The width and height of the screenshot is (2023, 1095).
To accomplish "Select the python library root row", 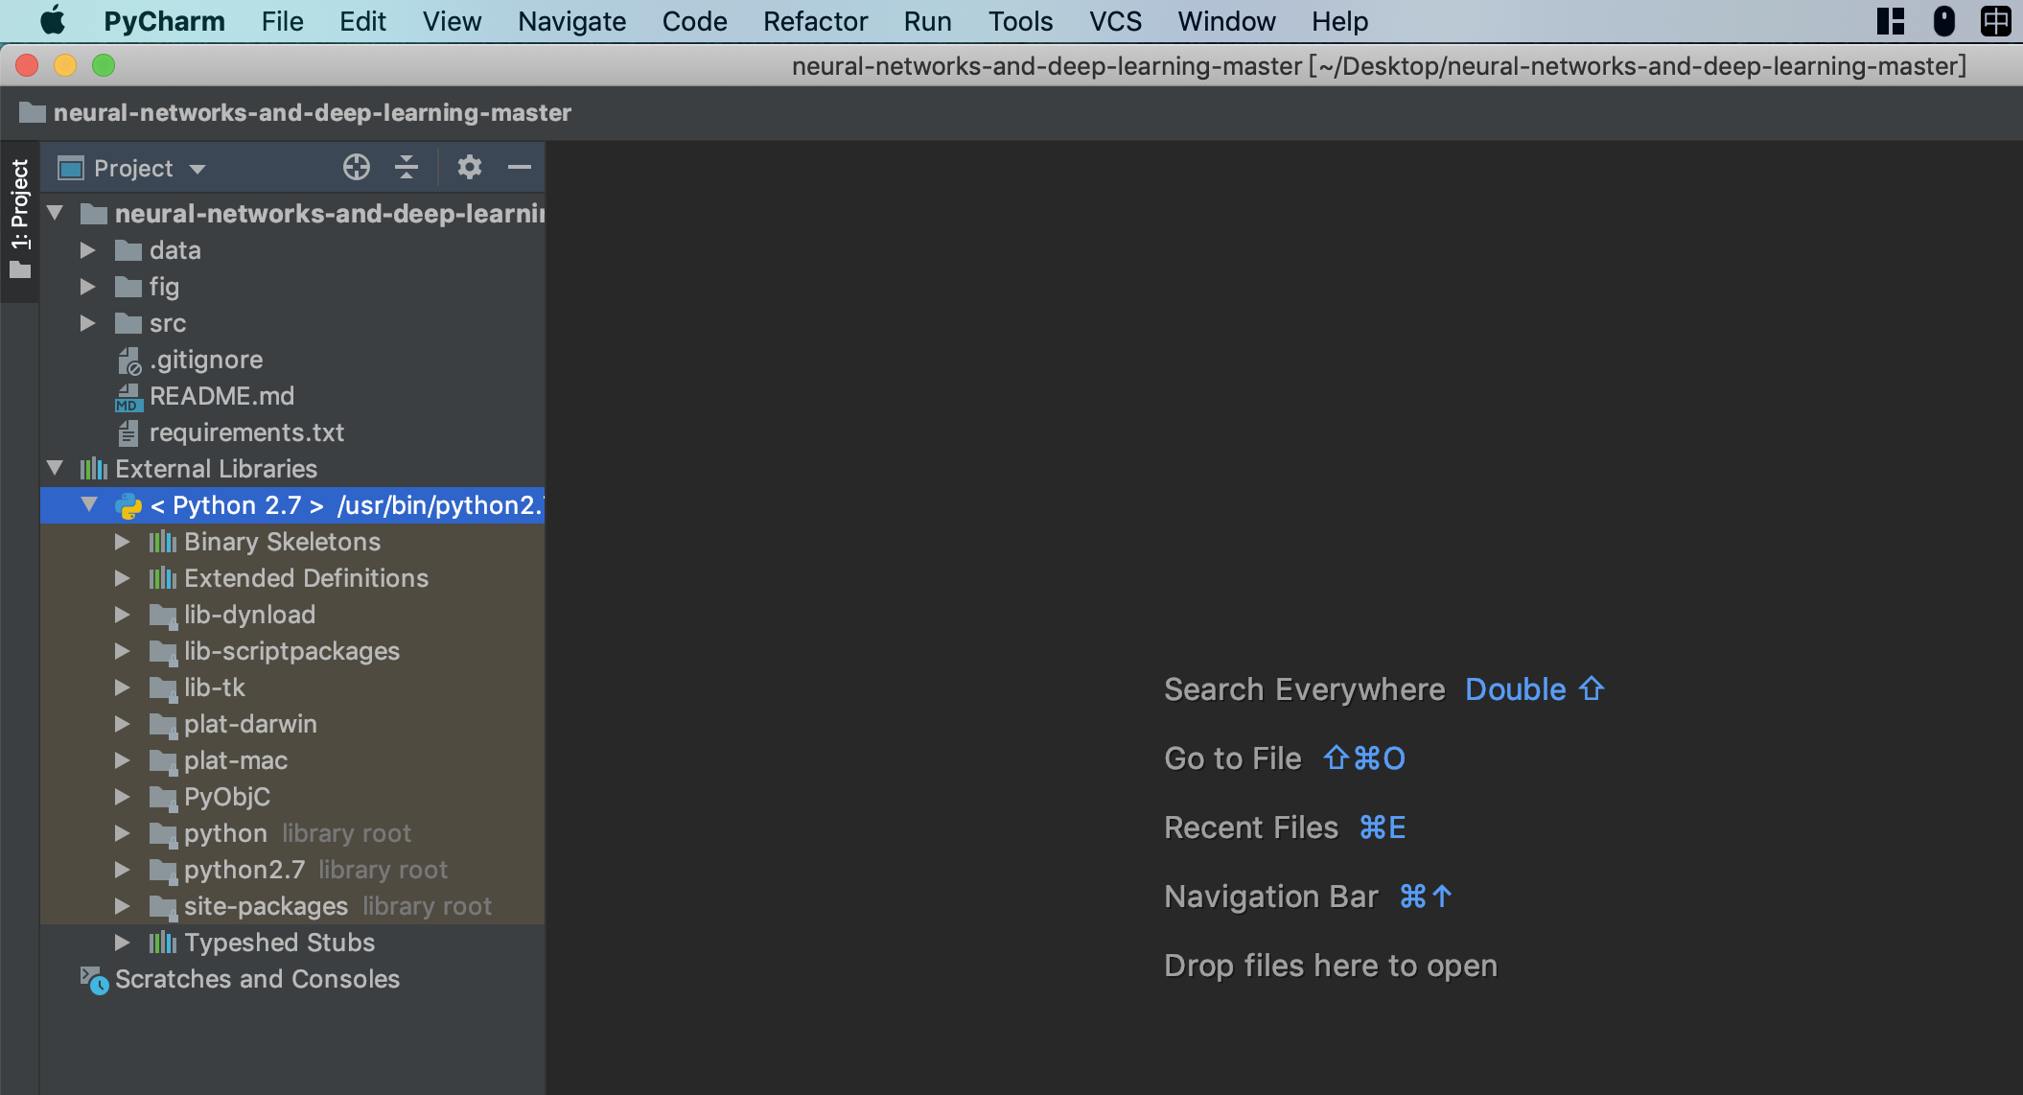I will pos(292,834).
